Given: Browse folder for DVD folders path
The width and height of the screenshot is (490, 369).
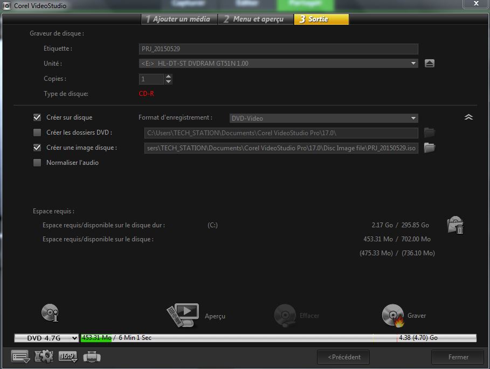Looking at the screenshot, I should point(430,133).
